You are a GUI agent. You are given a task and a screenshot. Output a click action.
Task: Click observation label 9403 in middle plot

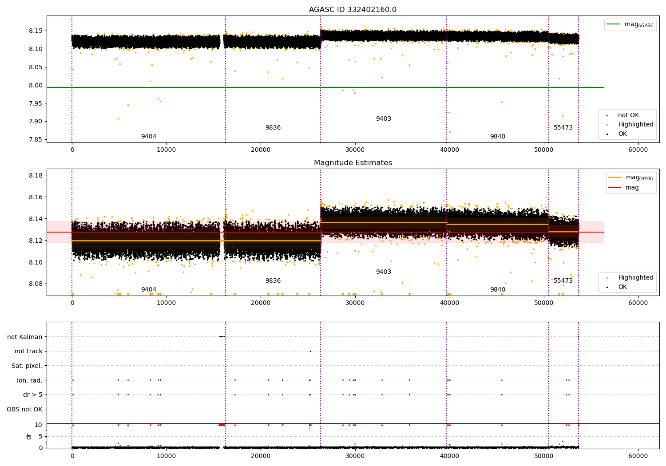coord(383,272)
